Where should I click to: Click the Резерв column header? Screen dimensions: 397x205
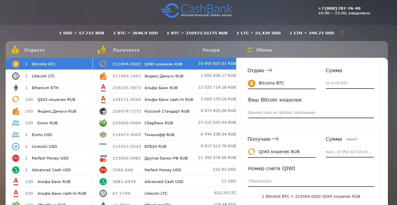tap(211, 50)
